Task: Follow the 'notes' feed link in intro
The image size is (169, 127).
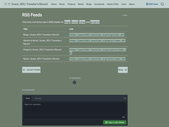Action: 82,22
